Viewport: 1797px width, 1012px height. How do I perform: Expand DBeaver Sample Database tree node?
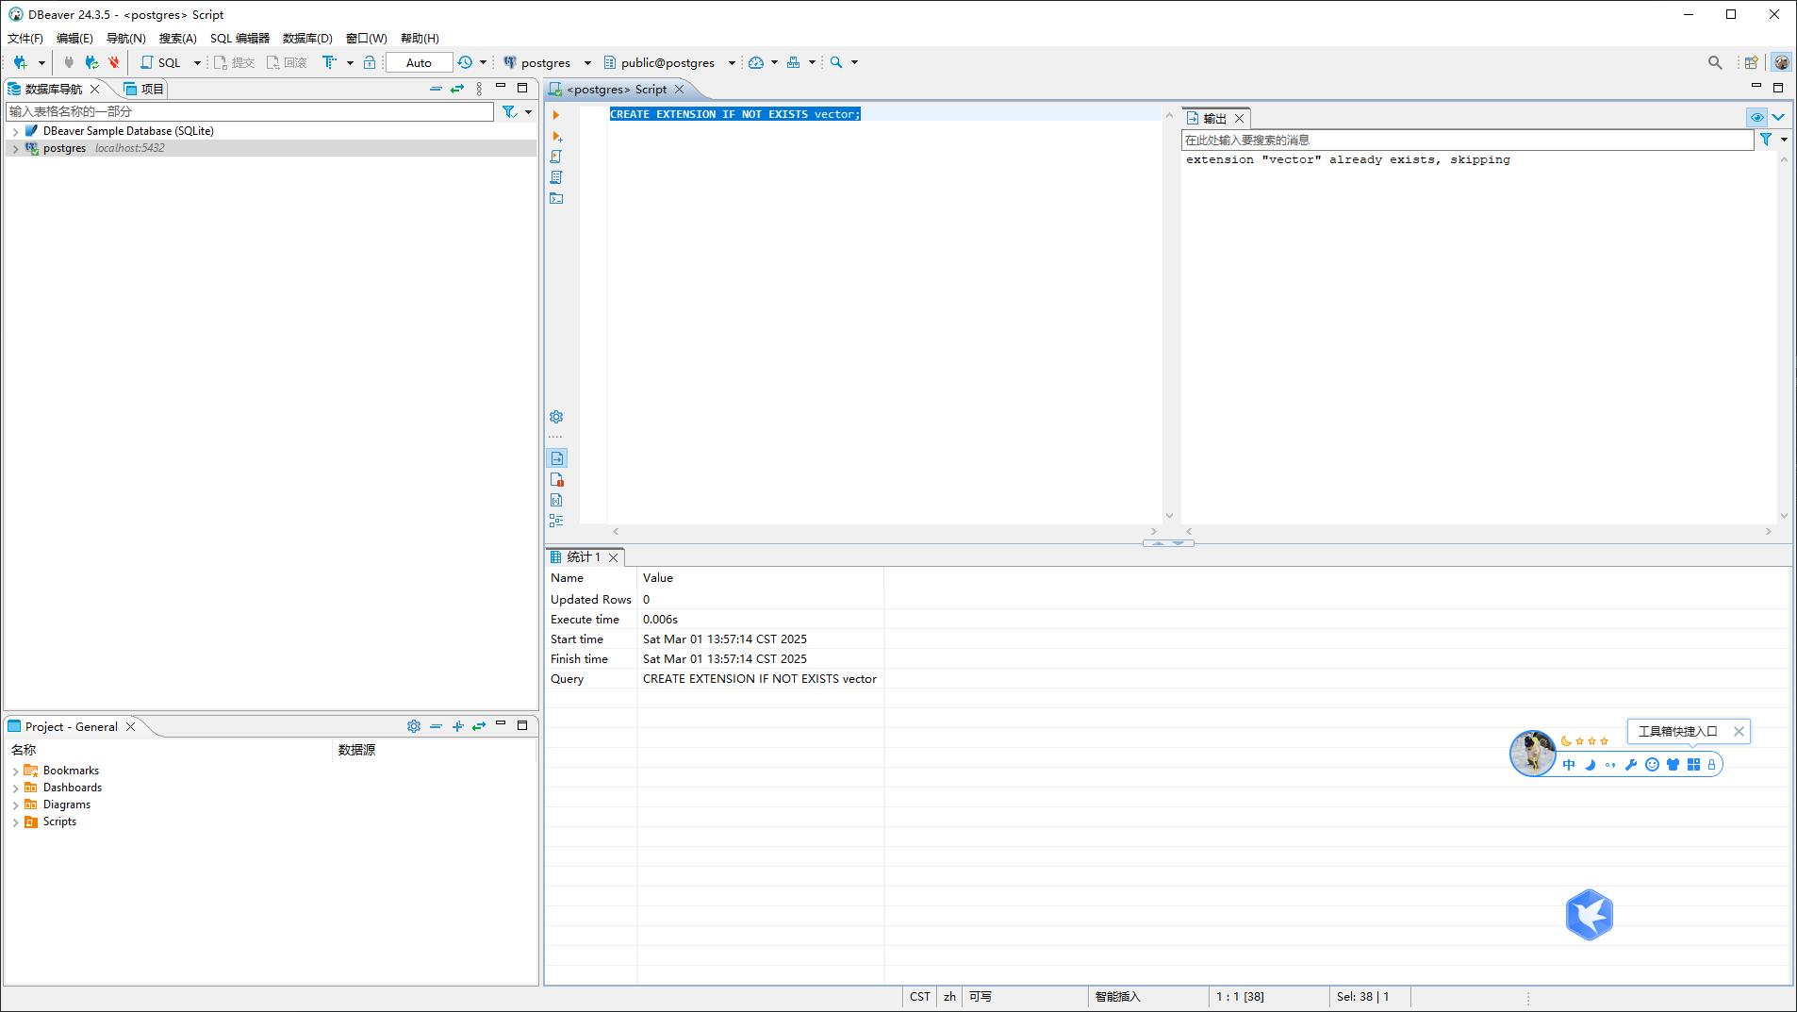(x=15, y=132)
